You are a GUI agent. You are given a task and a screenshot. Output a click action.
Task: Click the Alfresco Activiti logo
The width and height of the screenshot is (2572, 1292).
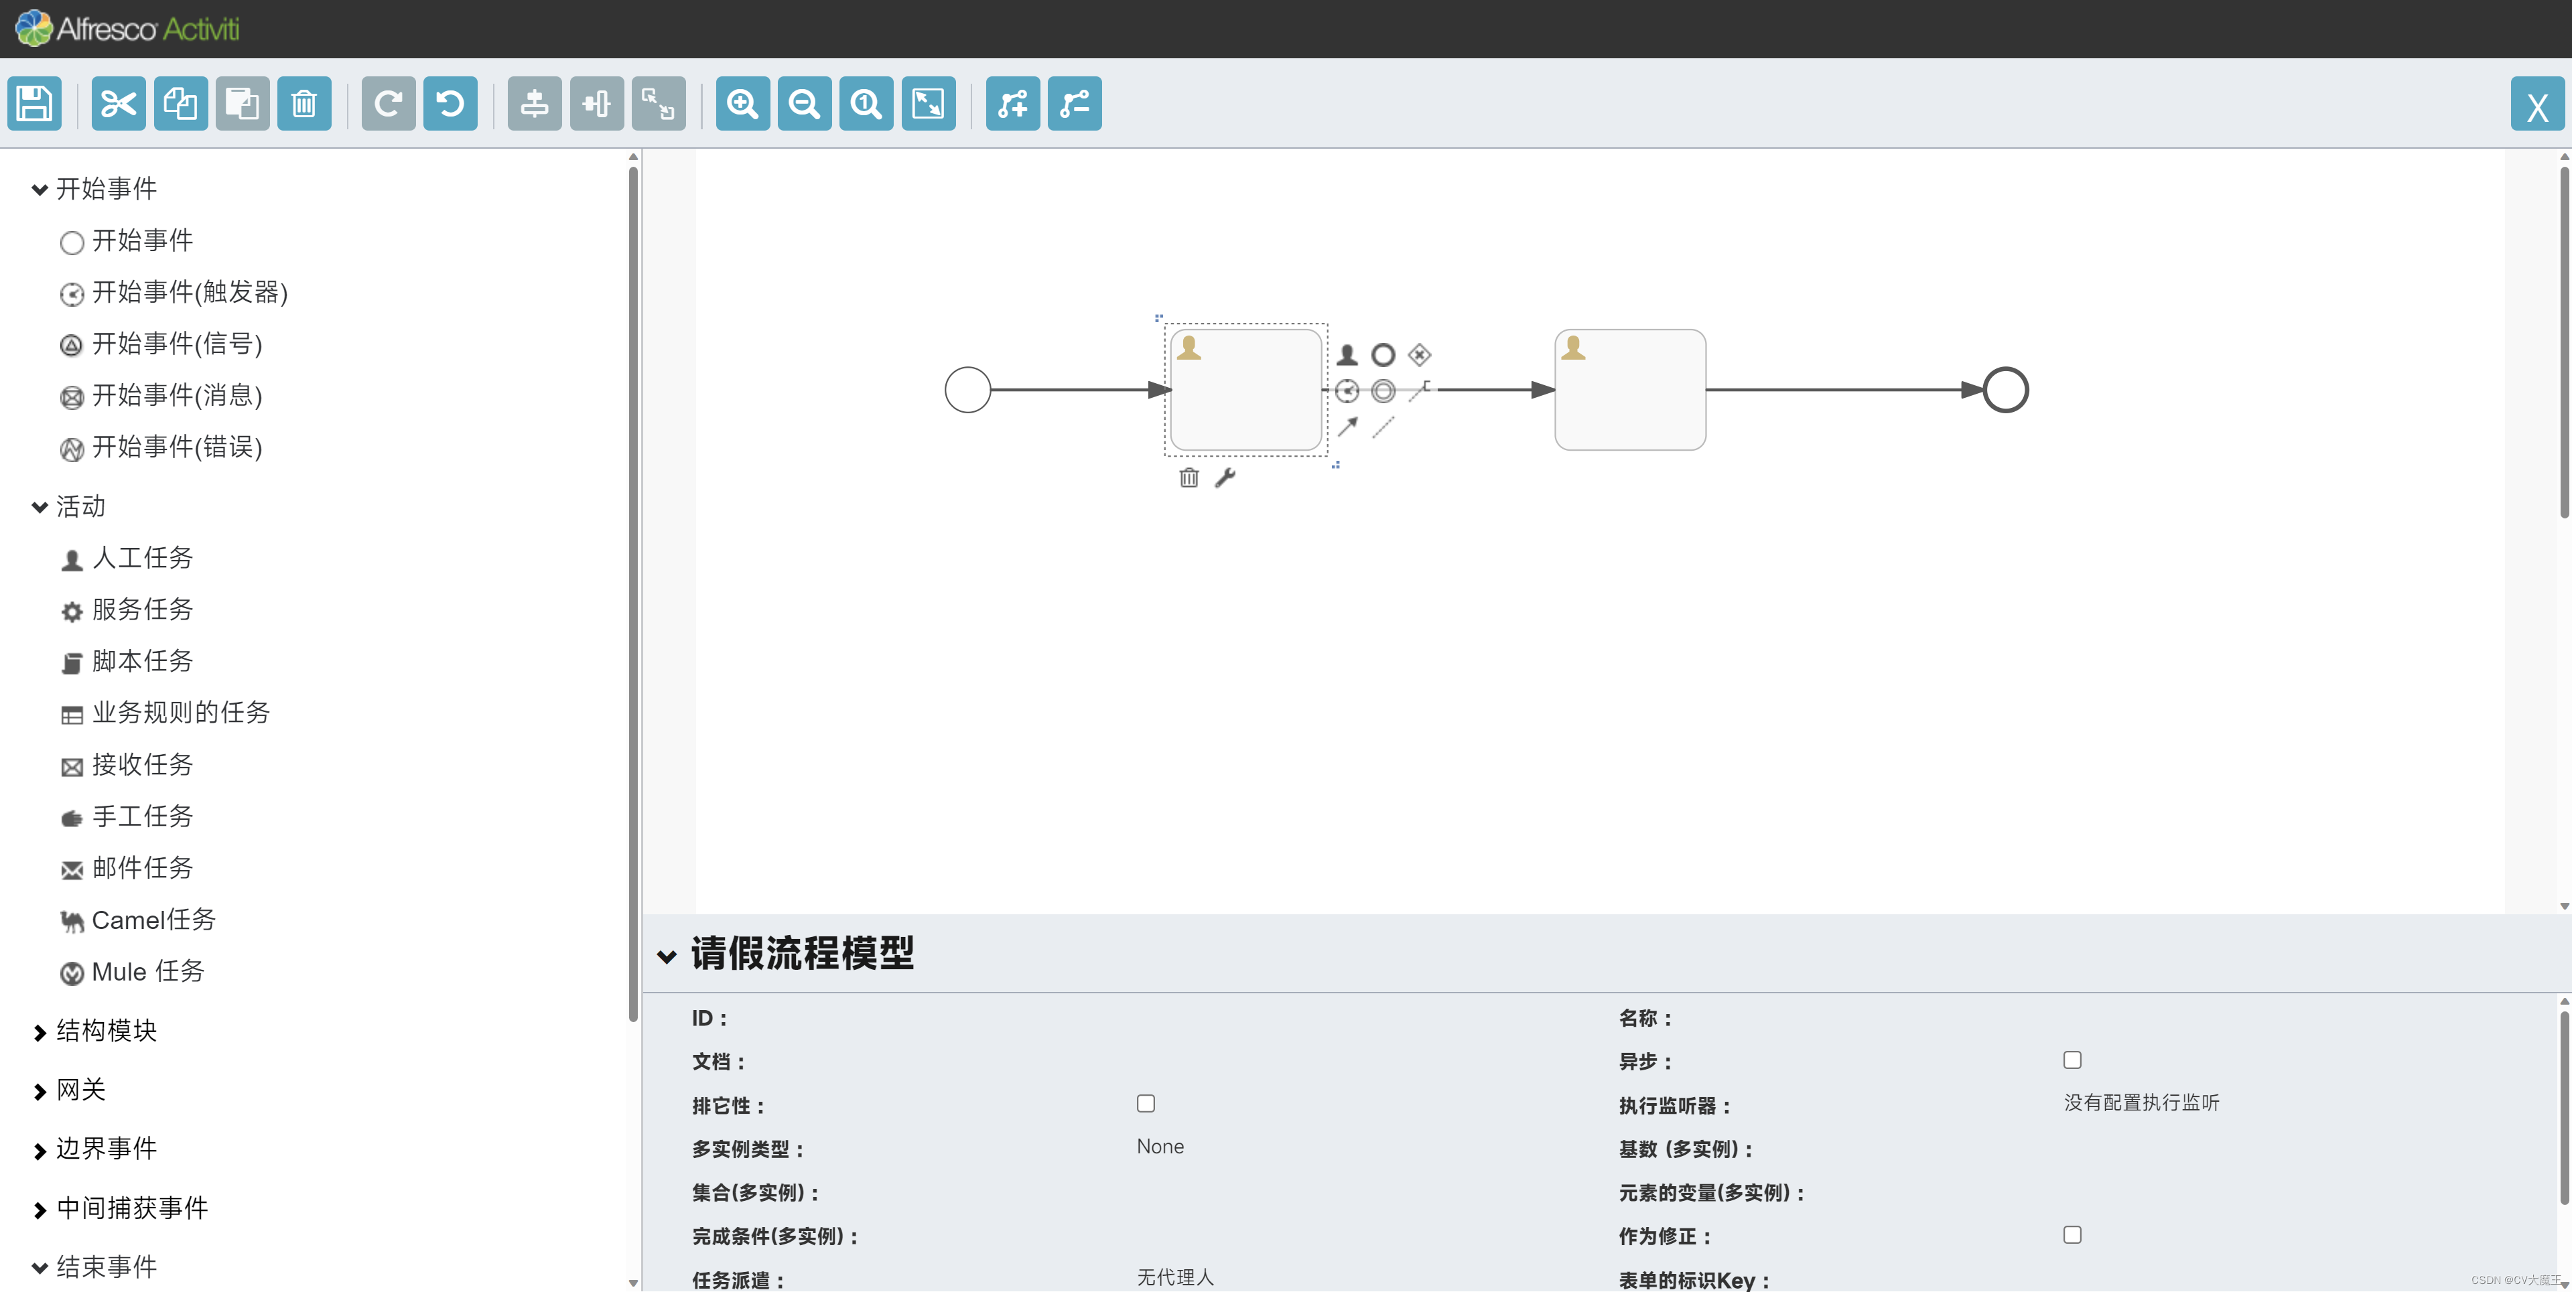[x=128, y=28]
